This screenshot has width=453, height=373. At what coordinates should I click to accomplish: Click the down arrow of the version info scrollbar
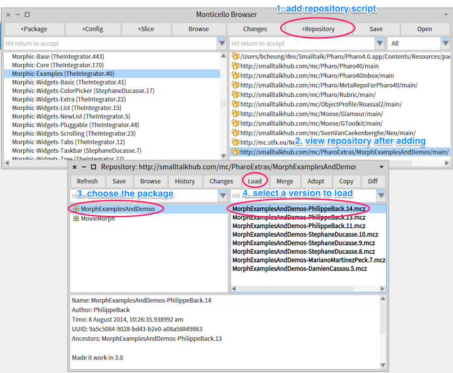(383, 365)
